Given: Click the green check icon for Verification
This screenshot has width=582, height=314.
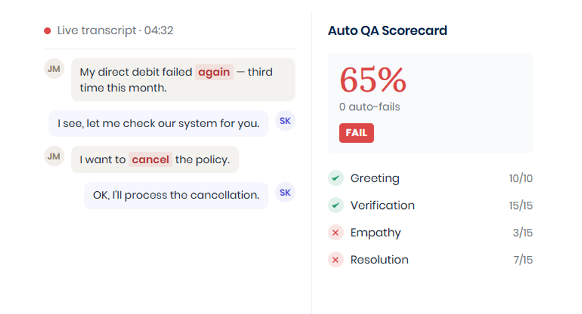Looking at the screenshot, I should pyautogui.click(x=336, y=205).
